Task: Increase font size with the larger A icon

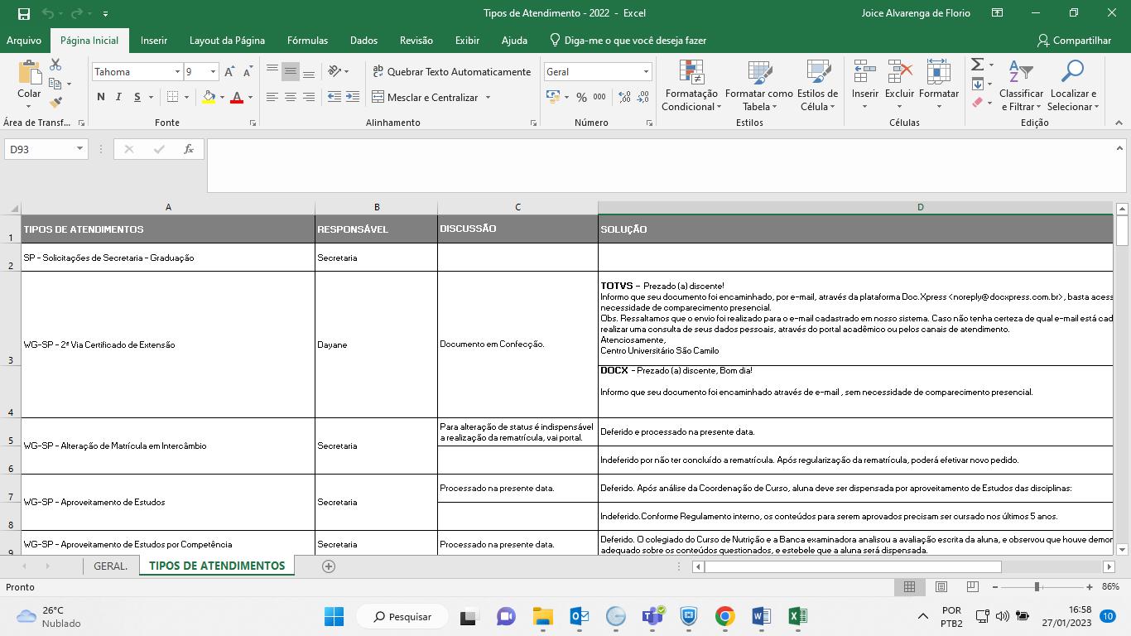Action: [229, 72]
